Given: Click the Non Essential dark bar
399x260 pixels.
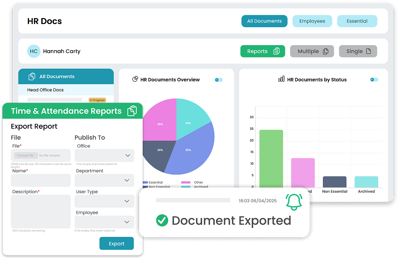Looking at the screenshot, I should [335, 182].
